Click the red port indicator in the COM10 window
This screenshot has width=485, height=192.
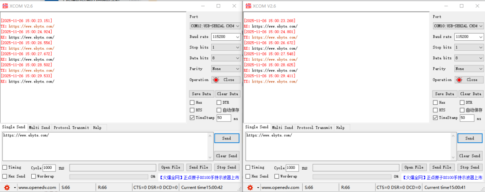click(x=459, y=80)
